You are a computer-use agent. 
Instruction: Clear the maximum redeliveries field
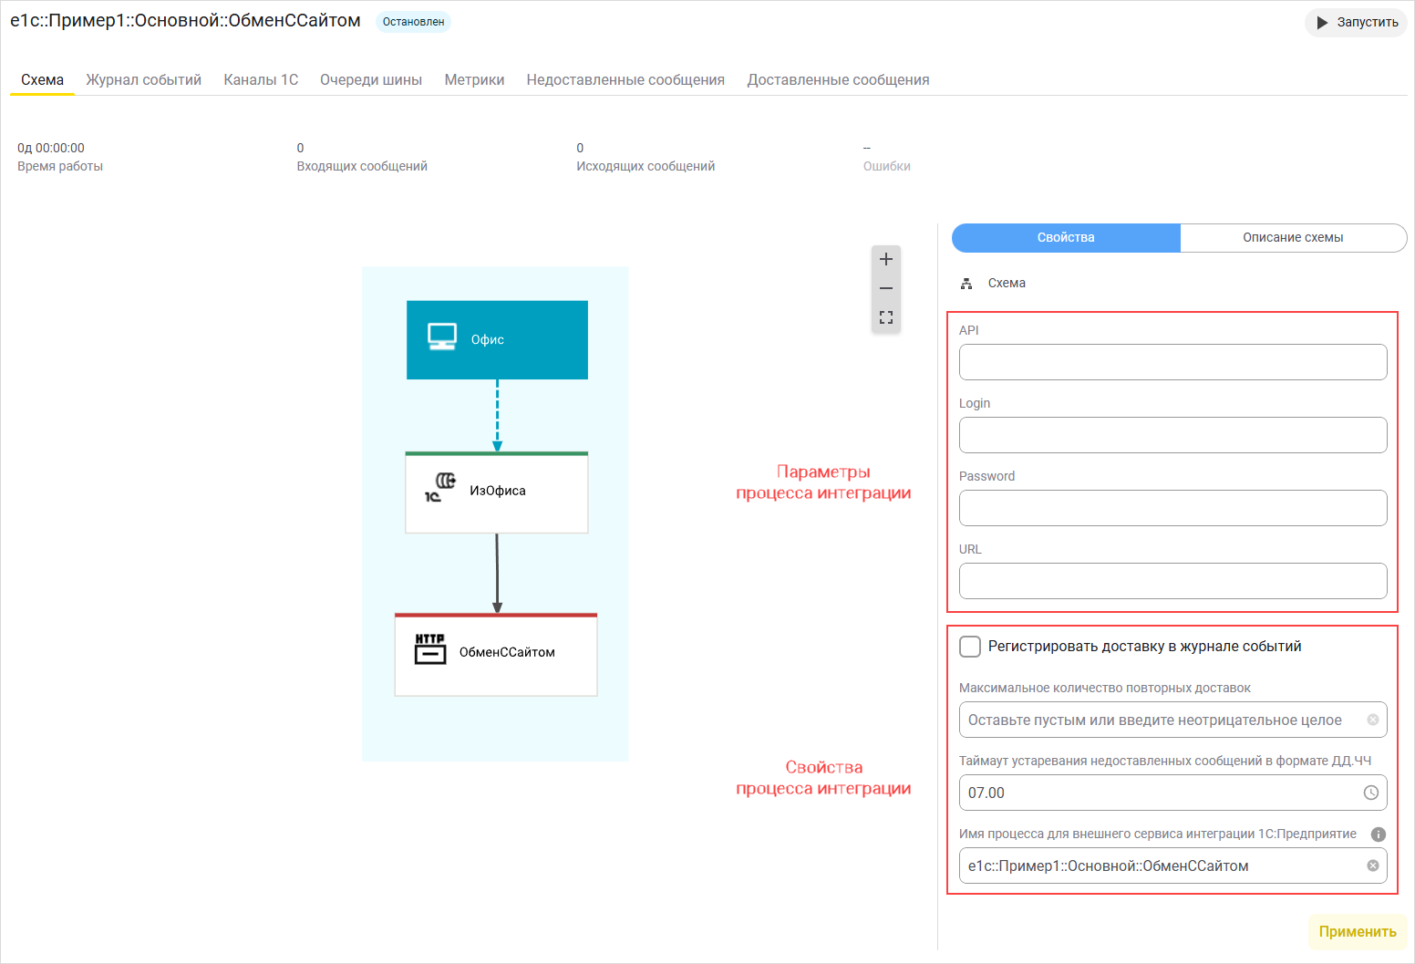[x=1372, y=720]
